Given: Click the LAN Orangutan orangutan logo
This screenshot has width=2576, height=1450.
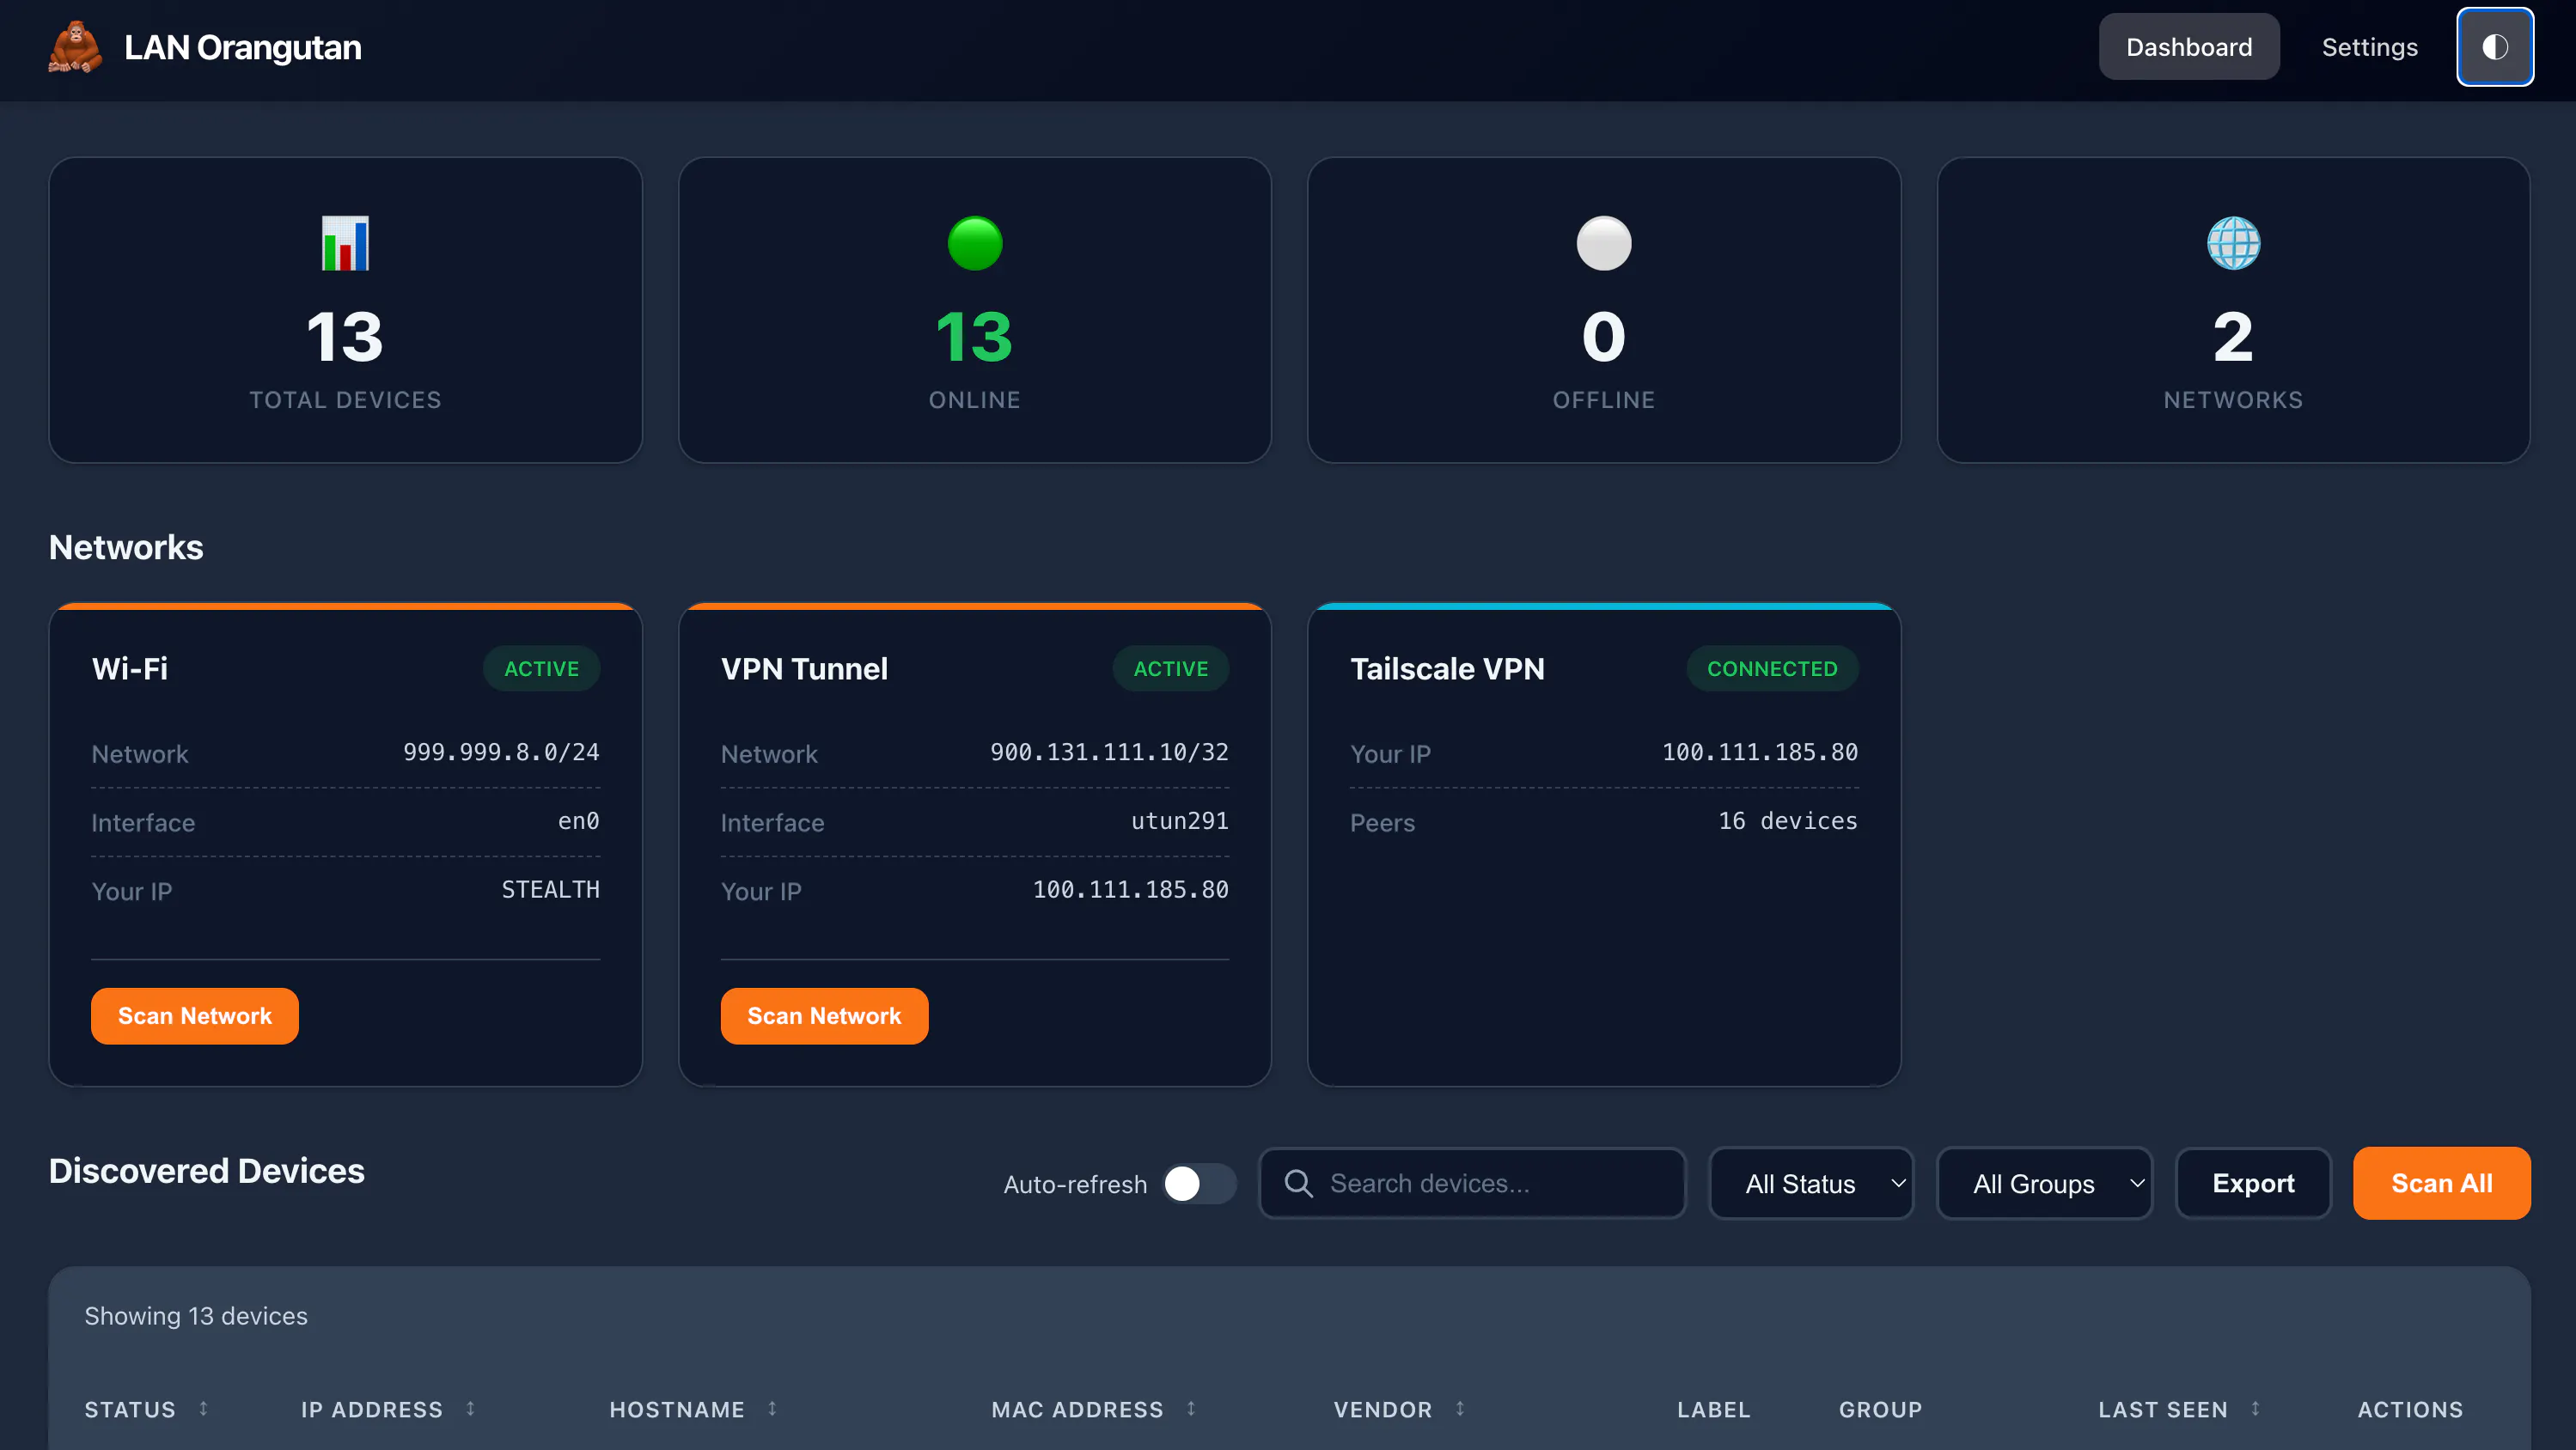Looking at the screenshot, I should pyautogui.click(x=75, y=47).
